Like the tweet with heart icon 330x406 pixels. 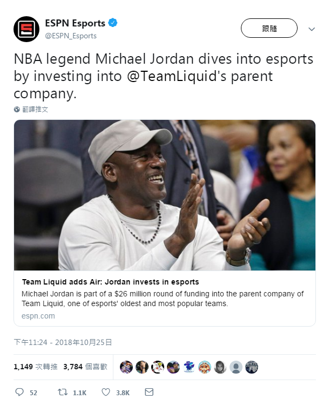coord(106,392)
